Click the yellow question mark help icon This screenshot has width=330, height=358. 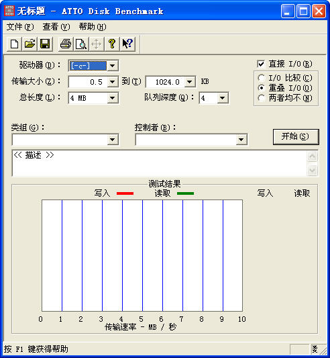[112, 44]
